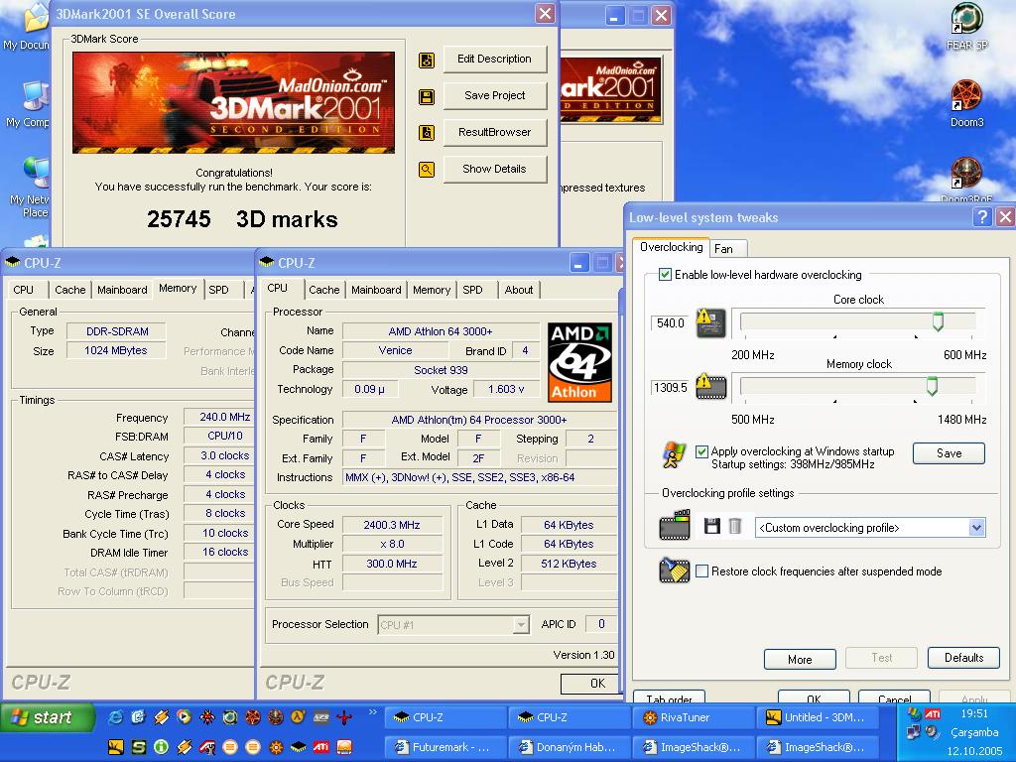Open Cache tab in front CPU-Z window

pos(324,290)
